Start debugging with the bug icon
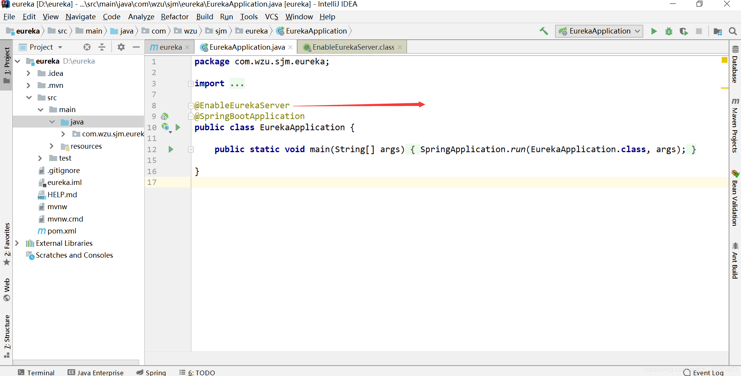The width and height of the screenshot is (741, 376). pyautogui.click(x=669, y=31)
